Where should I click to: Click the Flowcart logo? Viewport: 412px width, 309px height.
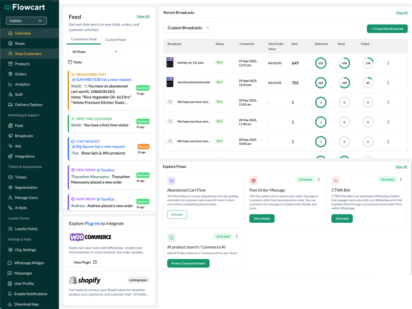25,7
